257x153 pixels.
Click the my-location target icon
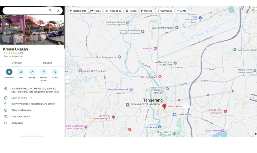pos(255,134)
